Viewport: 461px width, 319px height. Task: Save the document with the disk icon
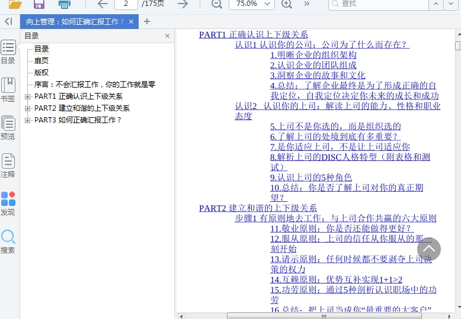coord(39,4)
